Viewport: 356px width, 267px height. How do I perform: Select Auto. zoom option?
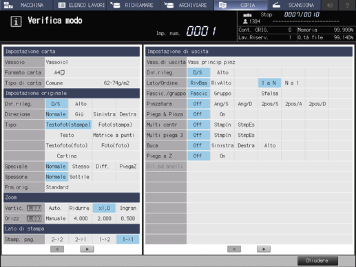pyautogui.click(x=55, y=208)
